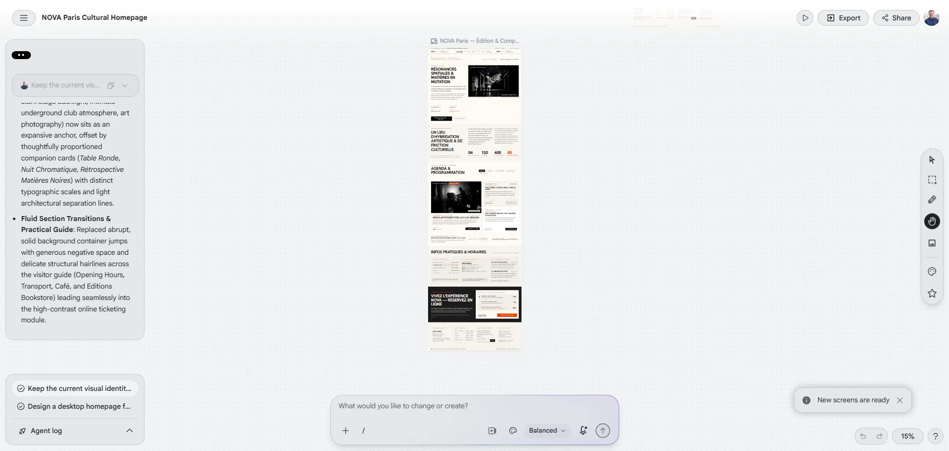The height and width of the screenshot is (451, 949).
Task: Click the plus icon in the prompt bar
Action: coord(346,431)
